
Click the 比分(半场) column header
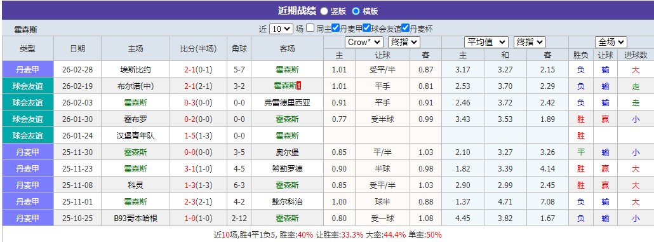coord(199,48)
